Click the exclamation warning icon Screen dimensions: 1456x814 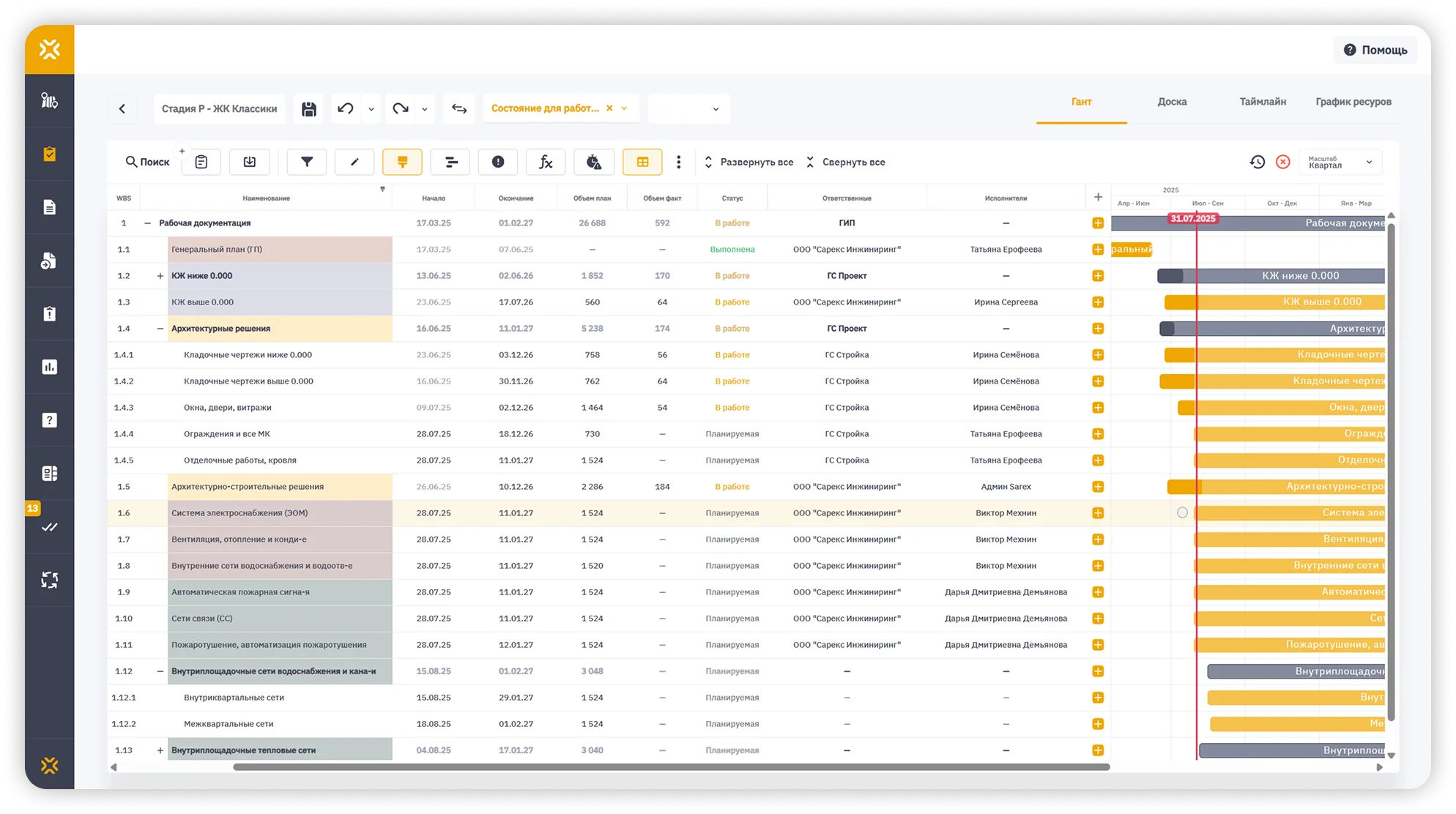pos(498,162)
